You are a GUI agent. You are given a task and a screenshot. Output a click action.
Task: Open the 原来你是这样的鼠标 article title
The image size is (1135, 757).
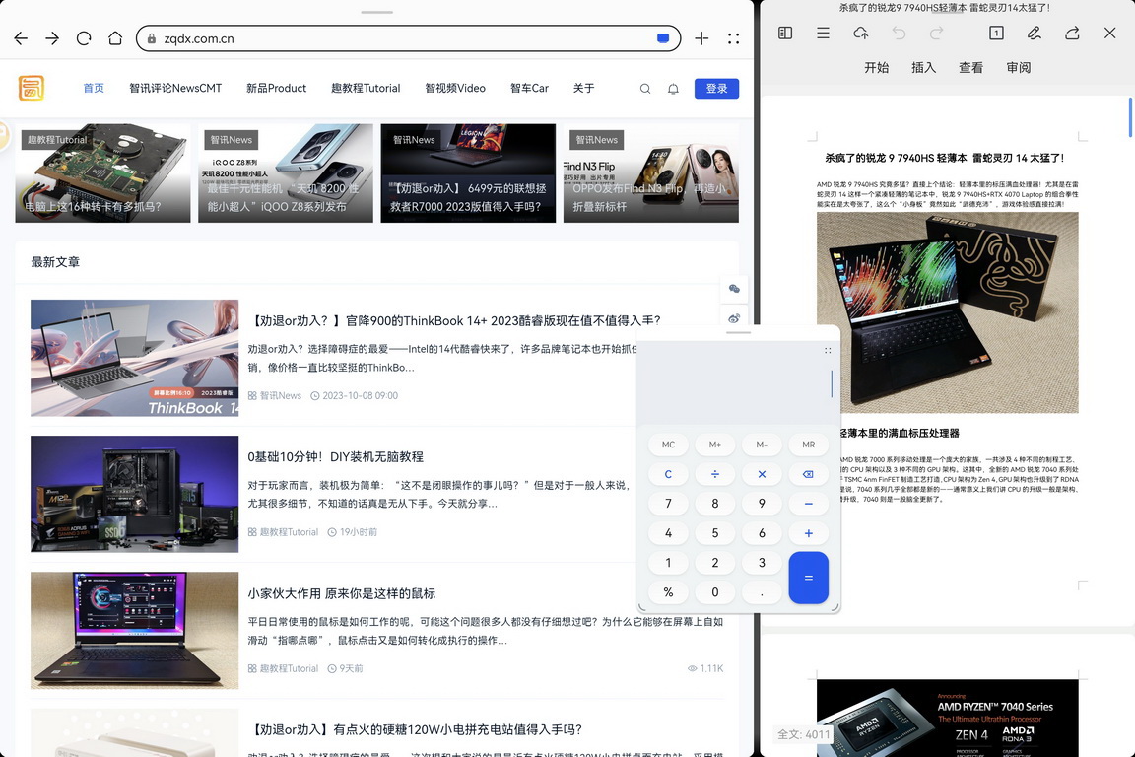click(342, 593)
